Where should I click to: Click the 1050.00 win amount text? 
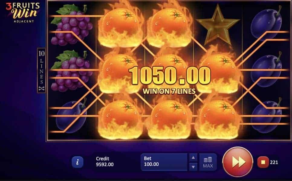coord(170,76)
